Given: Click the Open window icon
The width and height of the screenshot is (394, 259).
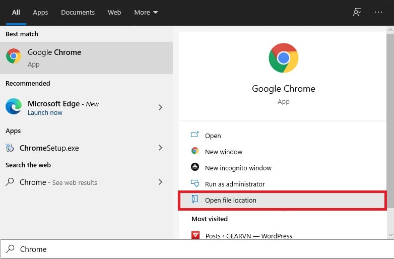Looking at the screenshot, I should coord(195,135).
